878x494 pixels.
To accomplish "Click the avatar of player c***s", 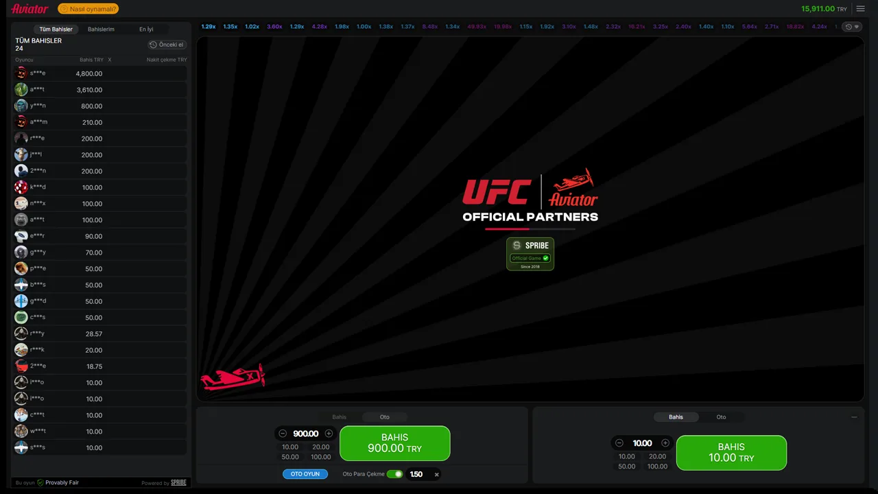I will [x=21, y=318].
